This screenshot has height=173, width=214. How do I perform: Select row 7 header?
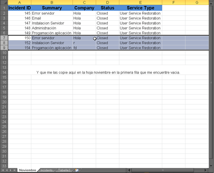pyautogui.click(x=4, y=38)
